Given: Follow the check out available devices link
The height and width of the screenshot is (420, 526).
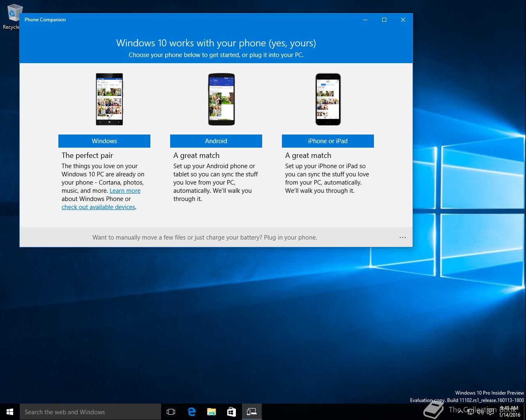Looking at the screenshot, I should (98, 207).
